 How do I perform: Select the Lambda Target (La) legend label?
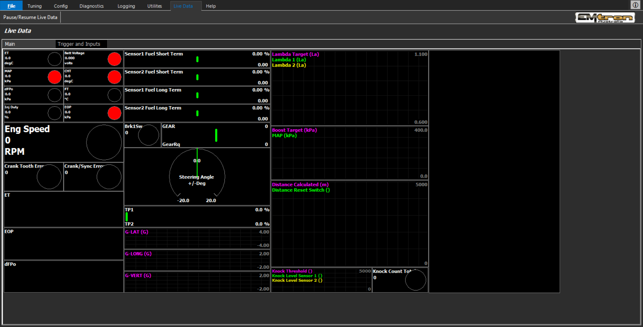tap(295, 54)
